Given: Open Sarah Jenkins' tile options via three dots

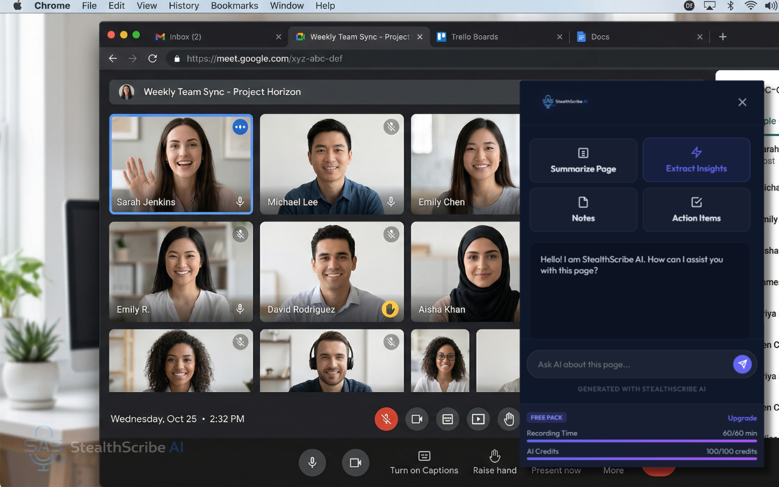Looking at the screenshot, I should point(240,127).
